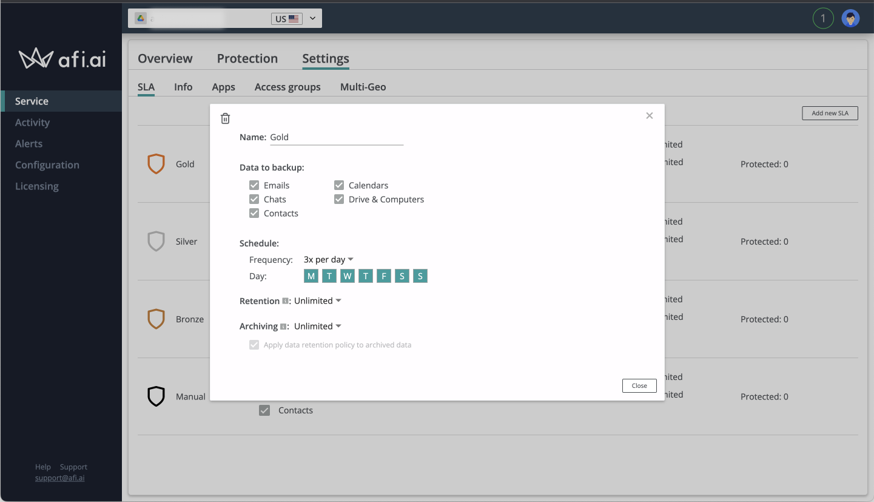Click the Manual SLA shield icon
Image resolution: width=874 pixels, height=502 pixels.
pos(156,396)
